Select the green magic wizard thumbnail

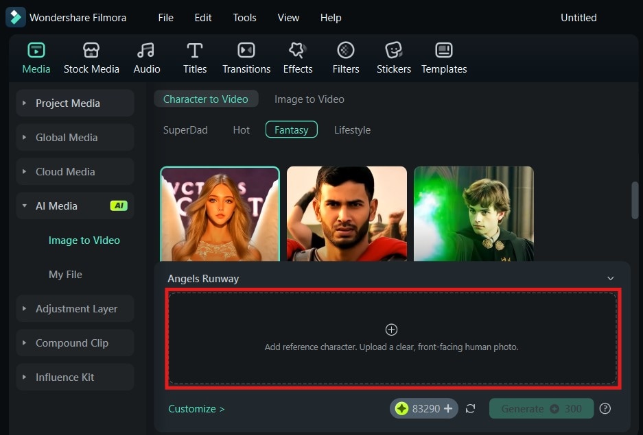pos(474,214)
